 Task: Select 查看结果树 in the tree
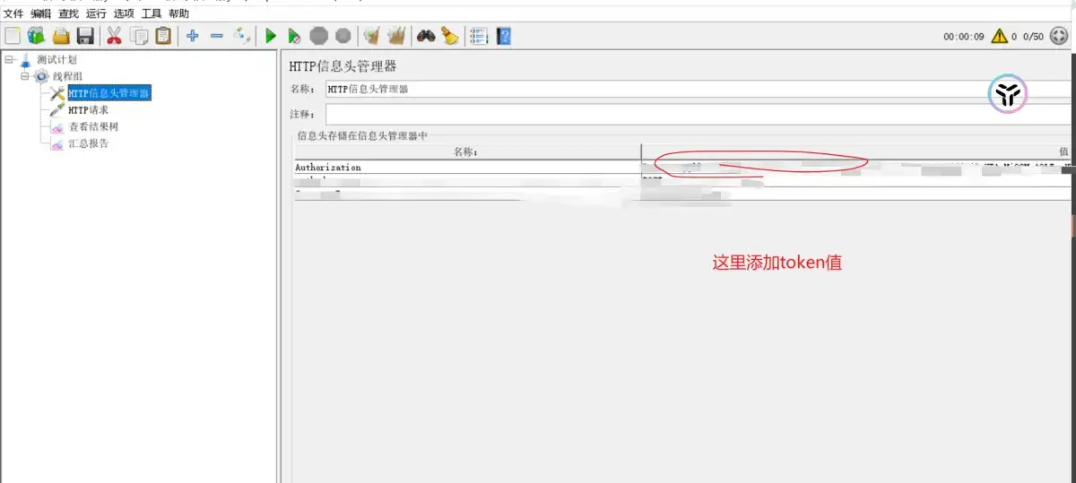point(93,126)
